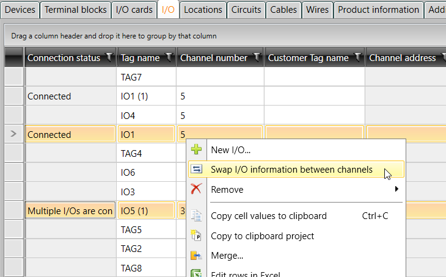Image resolution: width=446 pixels, height=277 pixels.
Task: Open filter for Channel number column
Action: (x=257, y=57)
